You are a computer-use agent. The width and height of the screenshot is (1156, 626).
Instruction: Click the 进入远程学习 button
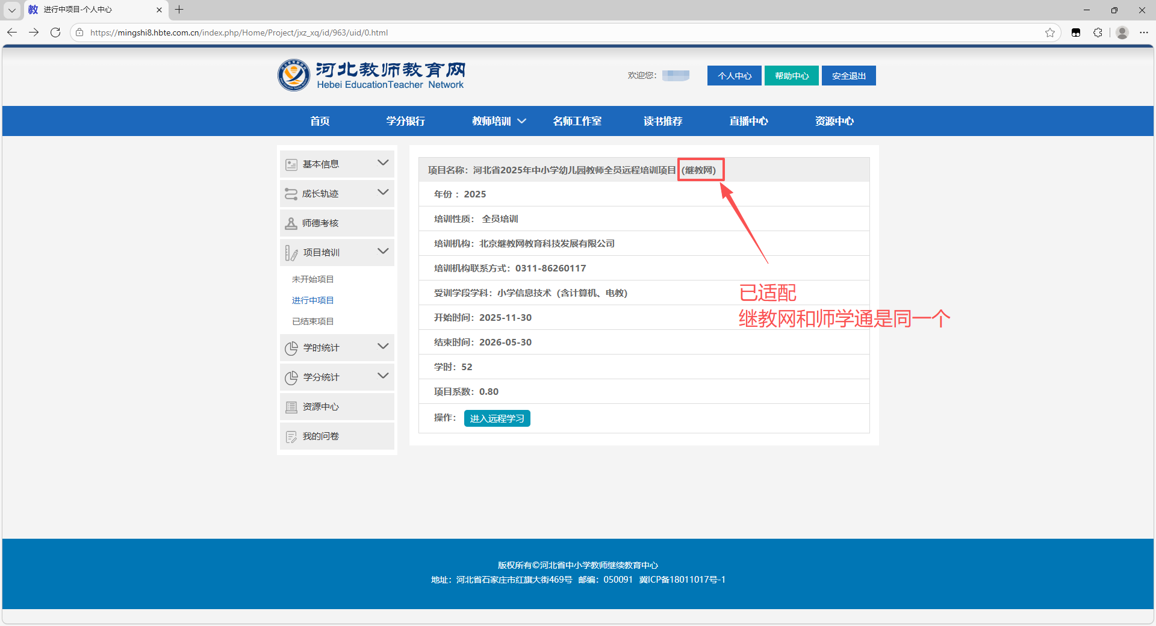pyautogui.click(x=497, y=418)
